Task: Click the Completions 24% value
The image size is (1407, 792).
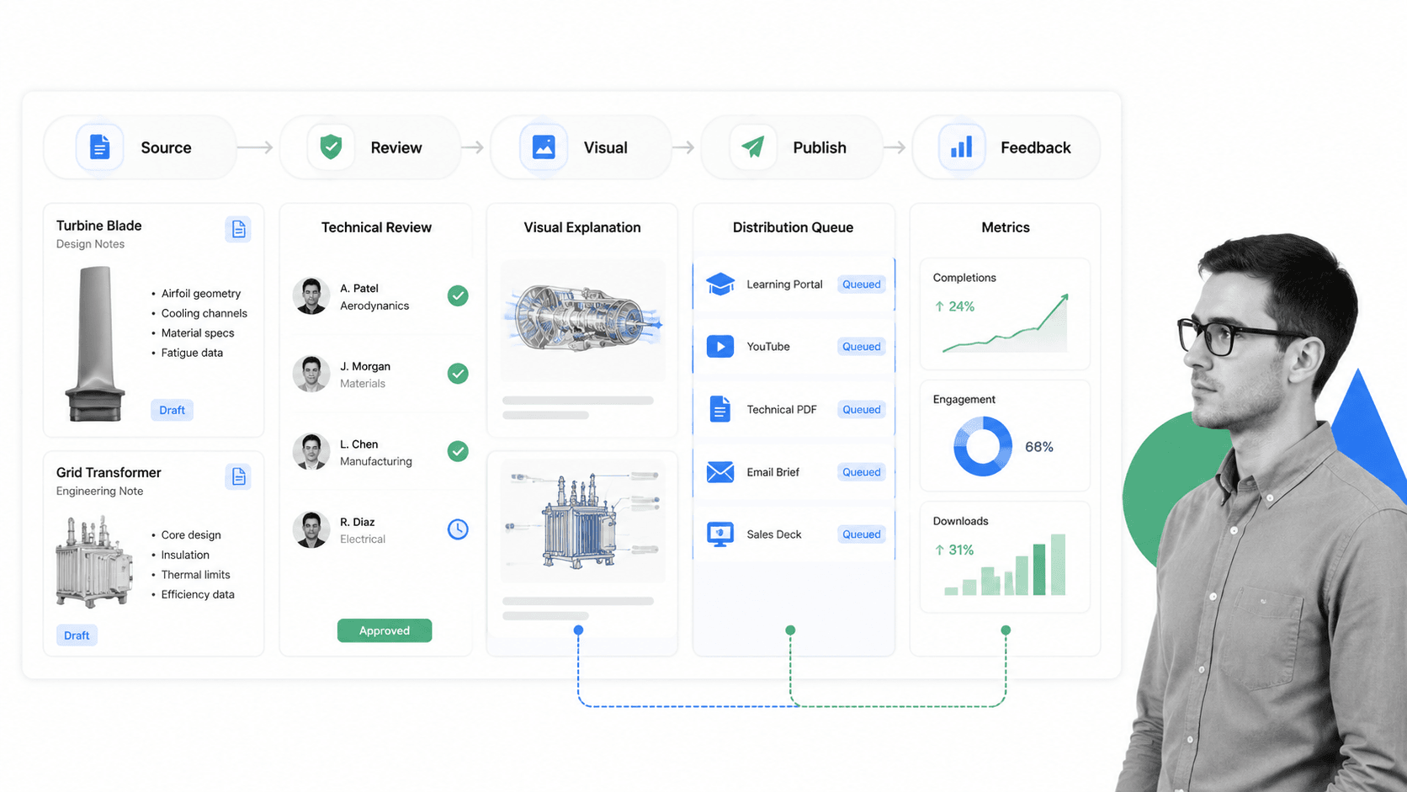Action: pos(954,306)
